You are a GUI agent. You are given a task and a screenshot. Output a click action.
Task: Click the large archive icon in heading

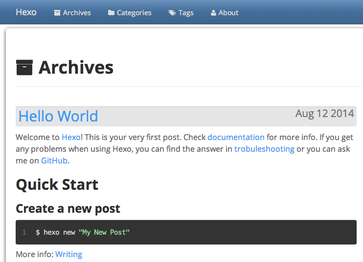coord(24,67)
